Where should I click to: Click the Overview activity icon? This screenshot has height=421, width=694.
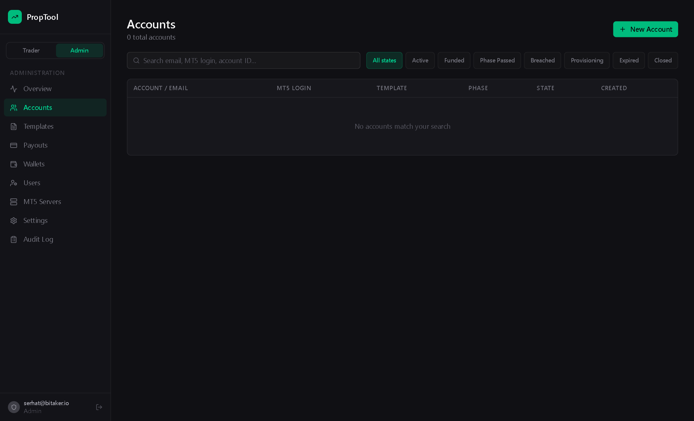click(14, 89)
